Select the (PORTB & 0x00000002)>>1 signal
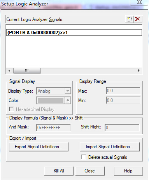Screen dimensions: 149x181 pyautogui.click(x=74, y=33)
